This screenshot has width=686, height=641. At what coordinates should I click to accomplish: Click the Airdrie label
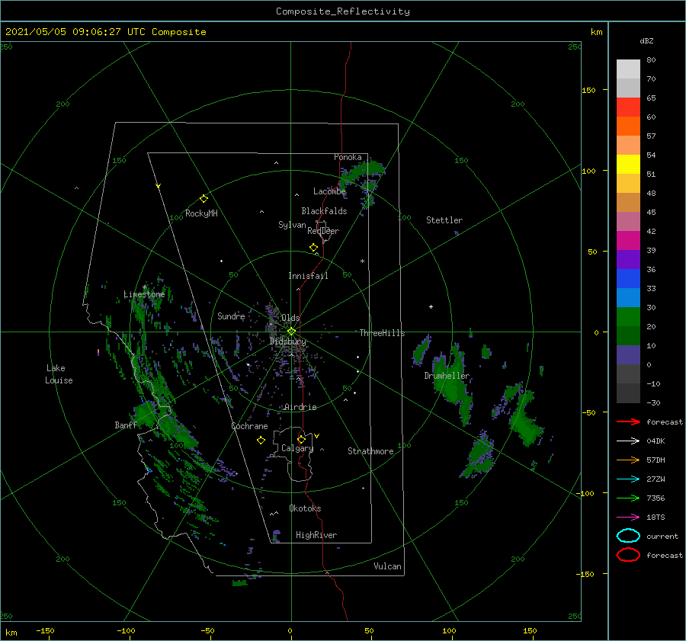[300, 407]
